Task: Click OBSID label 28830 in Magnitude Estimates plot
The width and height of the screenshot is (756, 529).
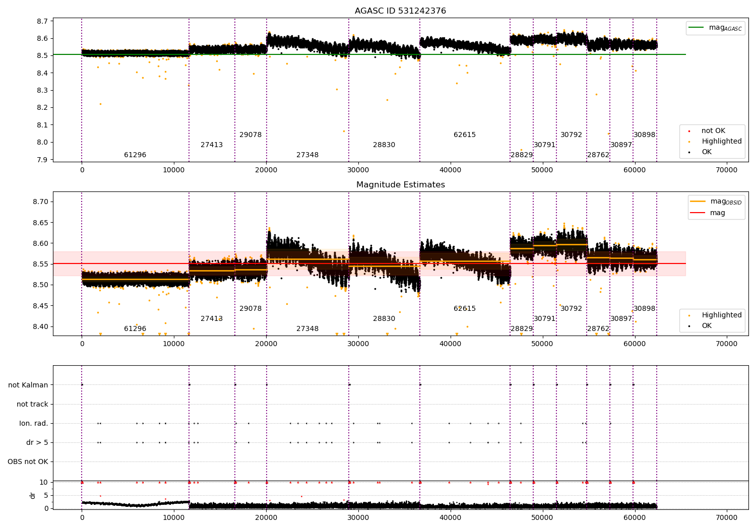Action: click(x=384, y=318)
